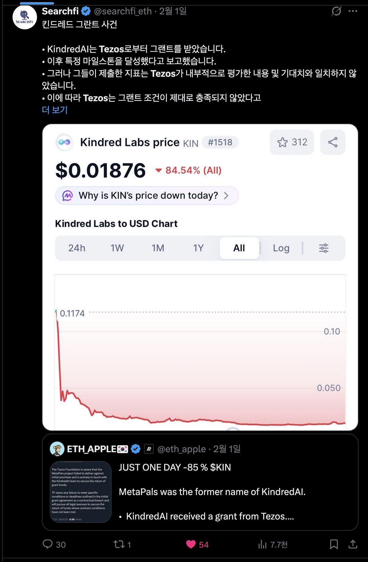Toggle the Log scale option
Screen dimensions: 368x562
pyautogui.click(x=281, y=248)
